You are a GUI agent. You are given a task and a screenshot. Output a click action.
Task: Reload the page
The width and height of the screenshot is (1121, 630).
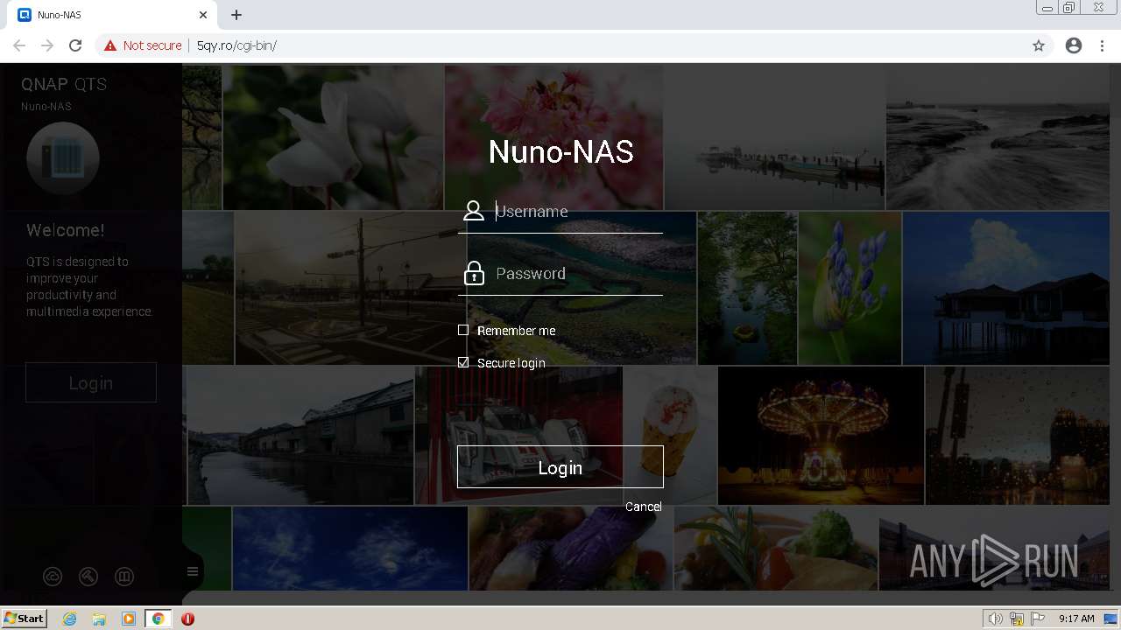click(x=75, y=45)
